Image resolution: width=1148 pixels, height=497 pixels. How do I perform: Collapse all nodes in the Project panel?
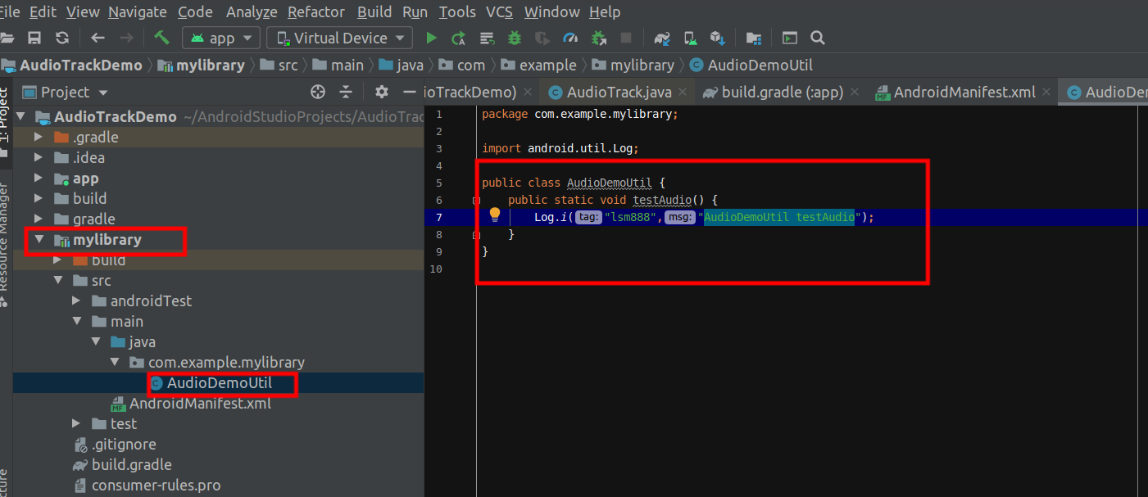[346, 92]
